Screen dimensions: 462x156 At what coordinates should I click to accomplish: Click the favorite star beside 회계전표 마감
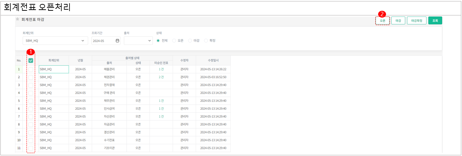coord(17,19)
